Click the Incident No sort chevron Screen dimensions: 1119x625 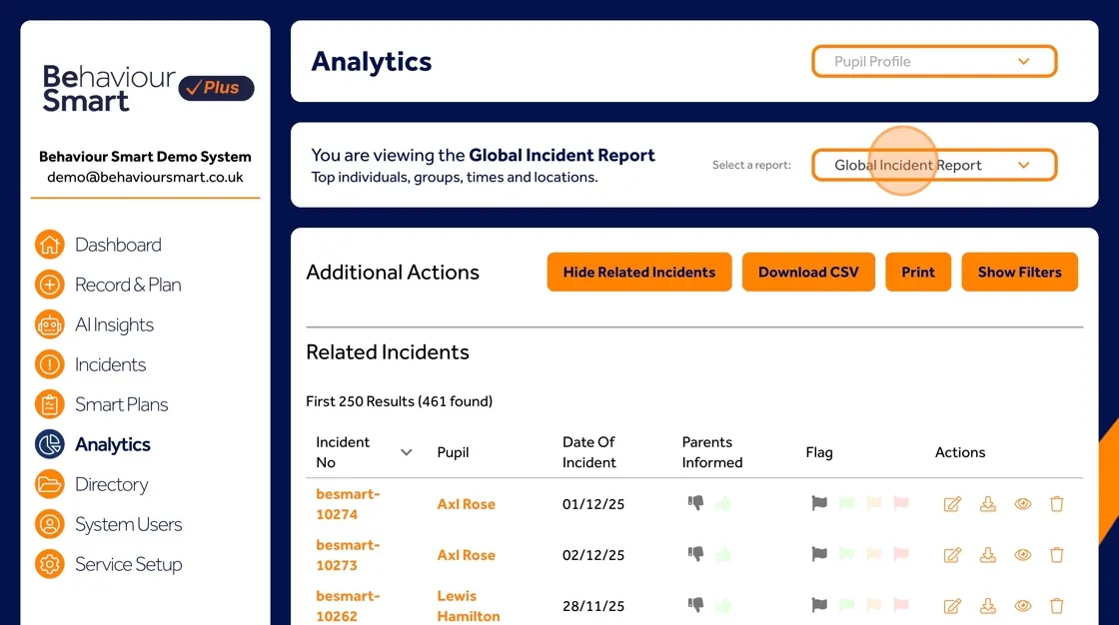[406, 451]
